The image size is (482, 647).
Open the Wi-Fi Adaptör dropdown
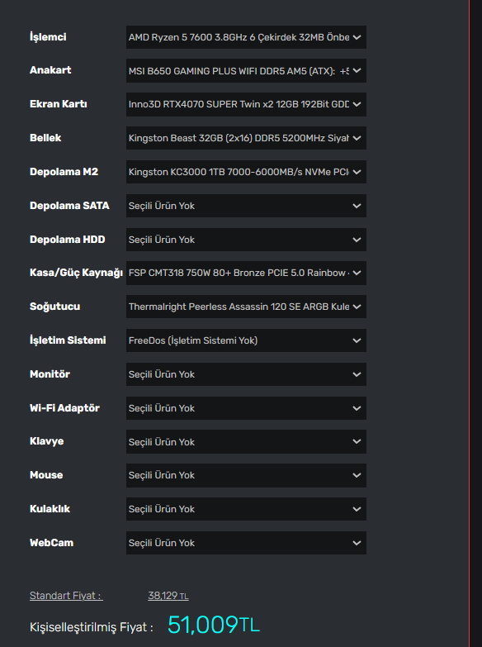(x=246, y=408)
